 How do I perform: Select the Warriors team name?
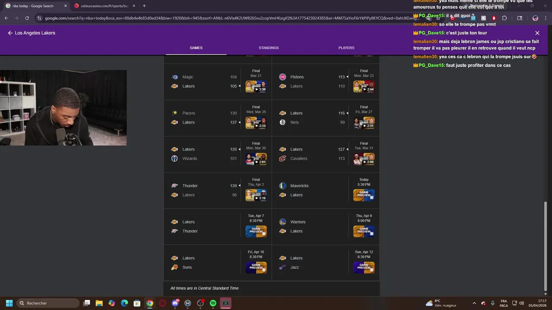tap(298, 222)
